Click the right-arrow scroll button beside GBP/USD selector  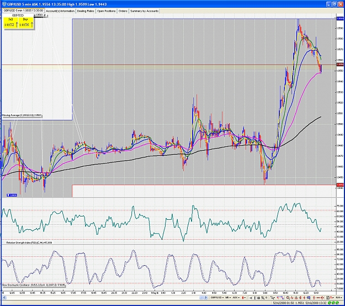206,298
